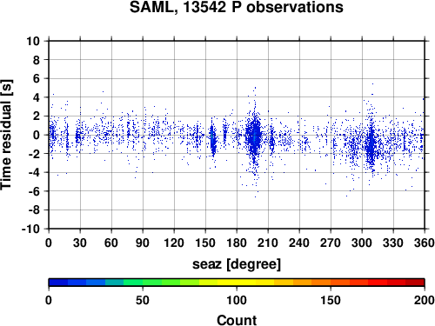
Task: Click the seaz degree axis label
Action: pyautogui.click(x=237, y=264)
